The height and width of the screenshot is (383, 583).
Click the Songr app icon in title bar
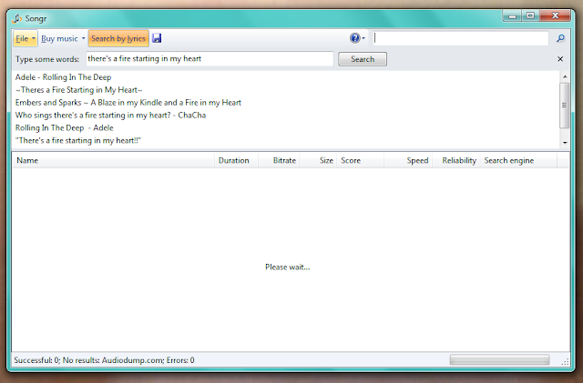coord(17,18)
